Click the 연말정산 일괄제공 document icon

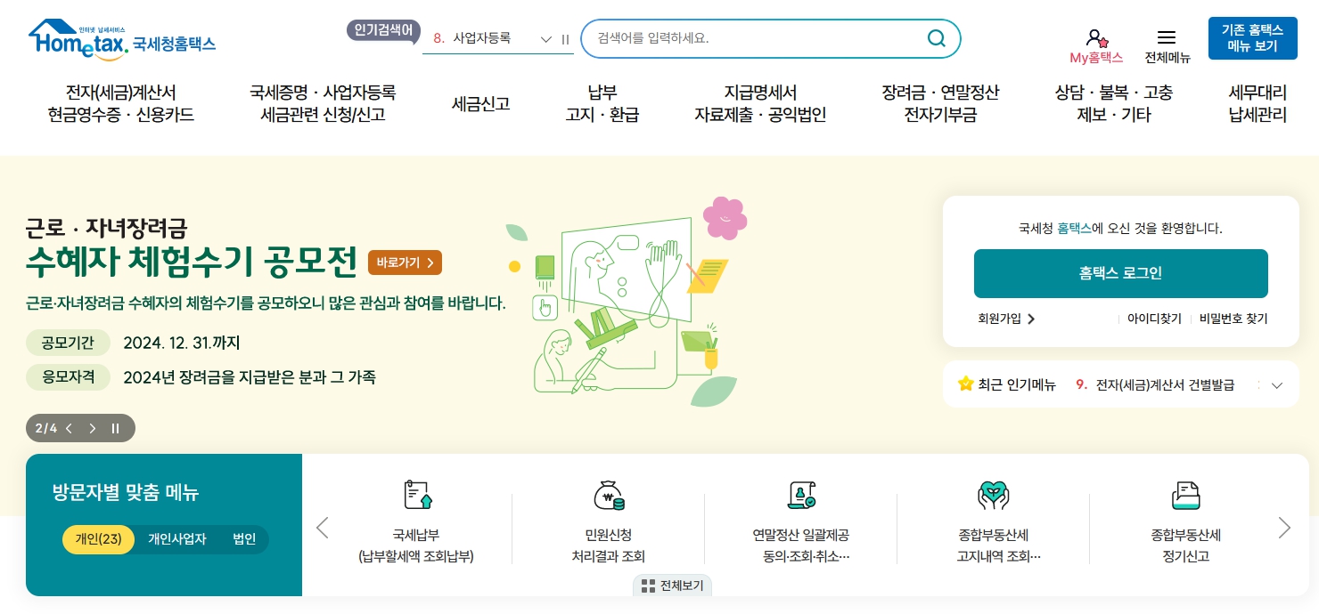(x=801, y=495)
